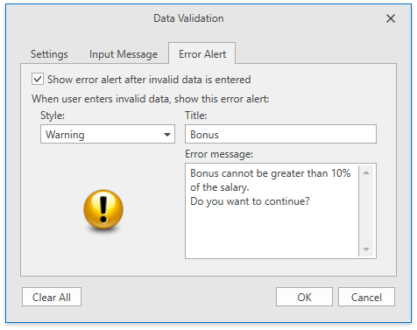Click the Title field containing Bonus
Screen dimensions: 417x330
280,134
